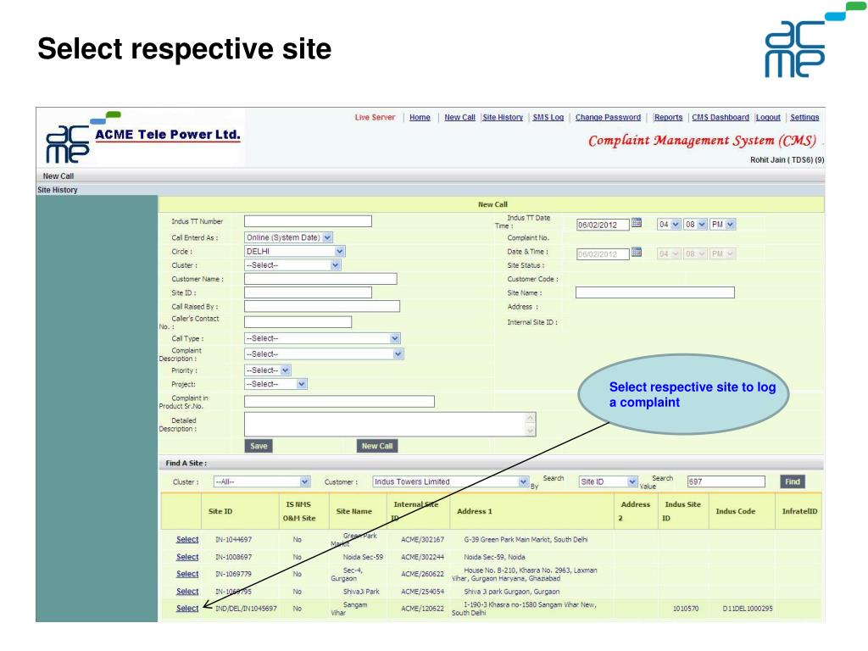Click the Find button
Screen dimensions: 868x651
coord(793,482)
